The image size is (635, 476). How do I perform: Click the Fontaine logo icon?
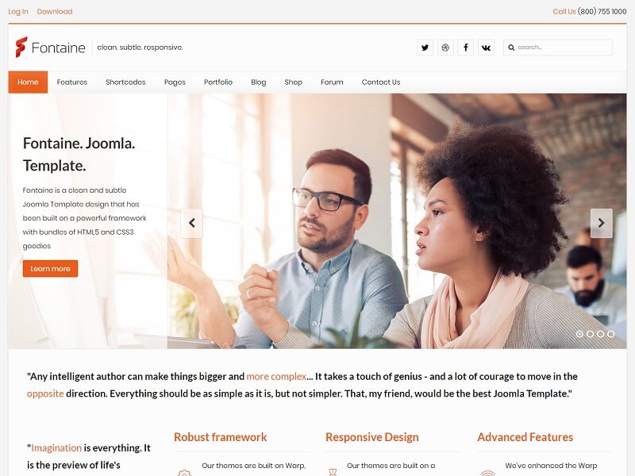click(21, 47)
